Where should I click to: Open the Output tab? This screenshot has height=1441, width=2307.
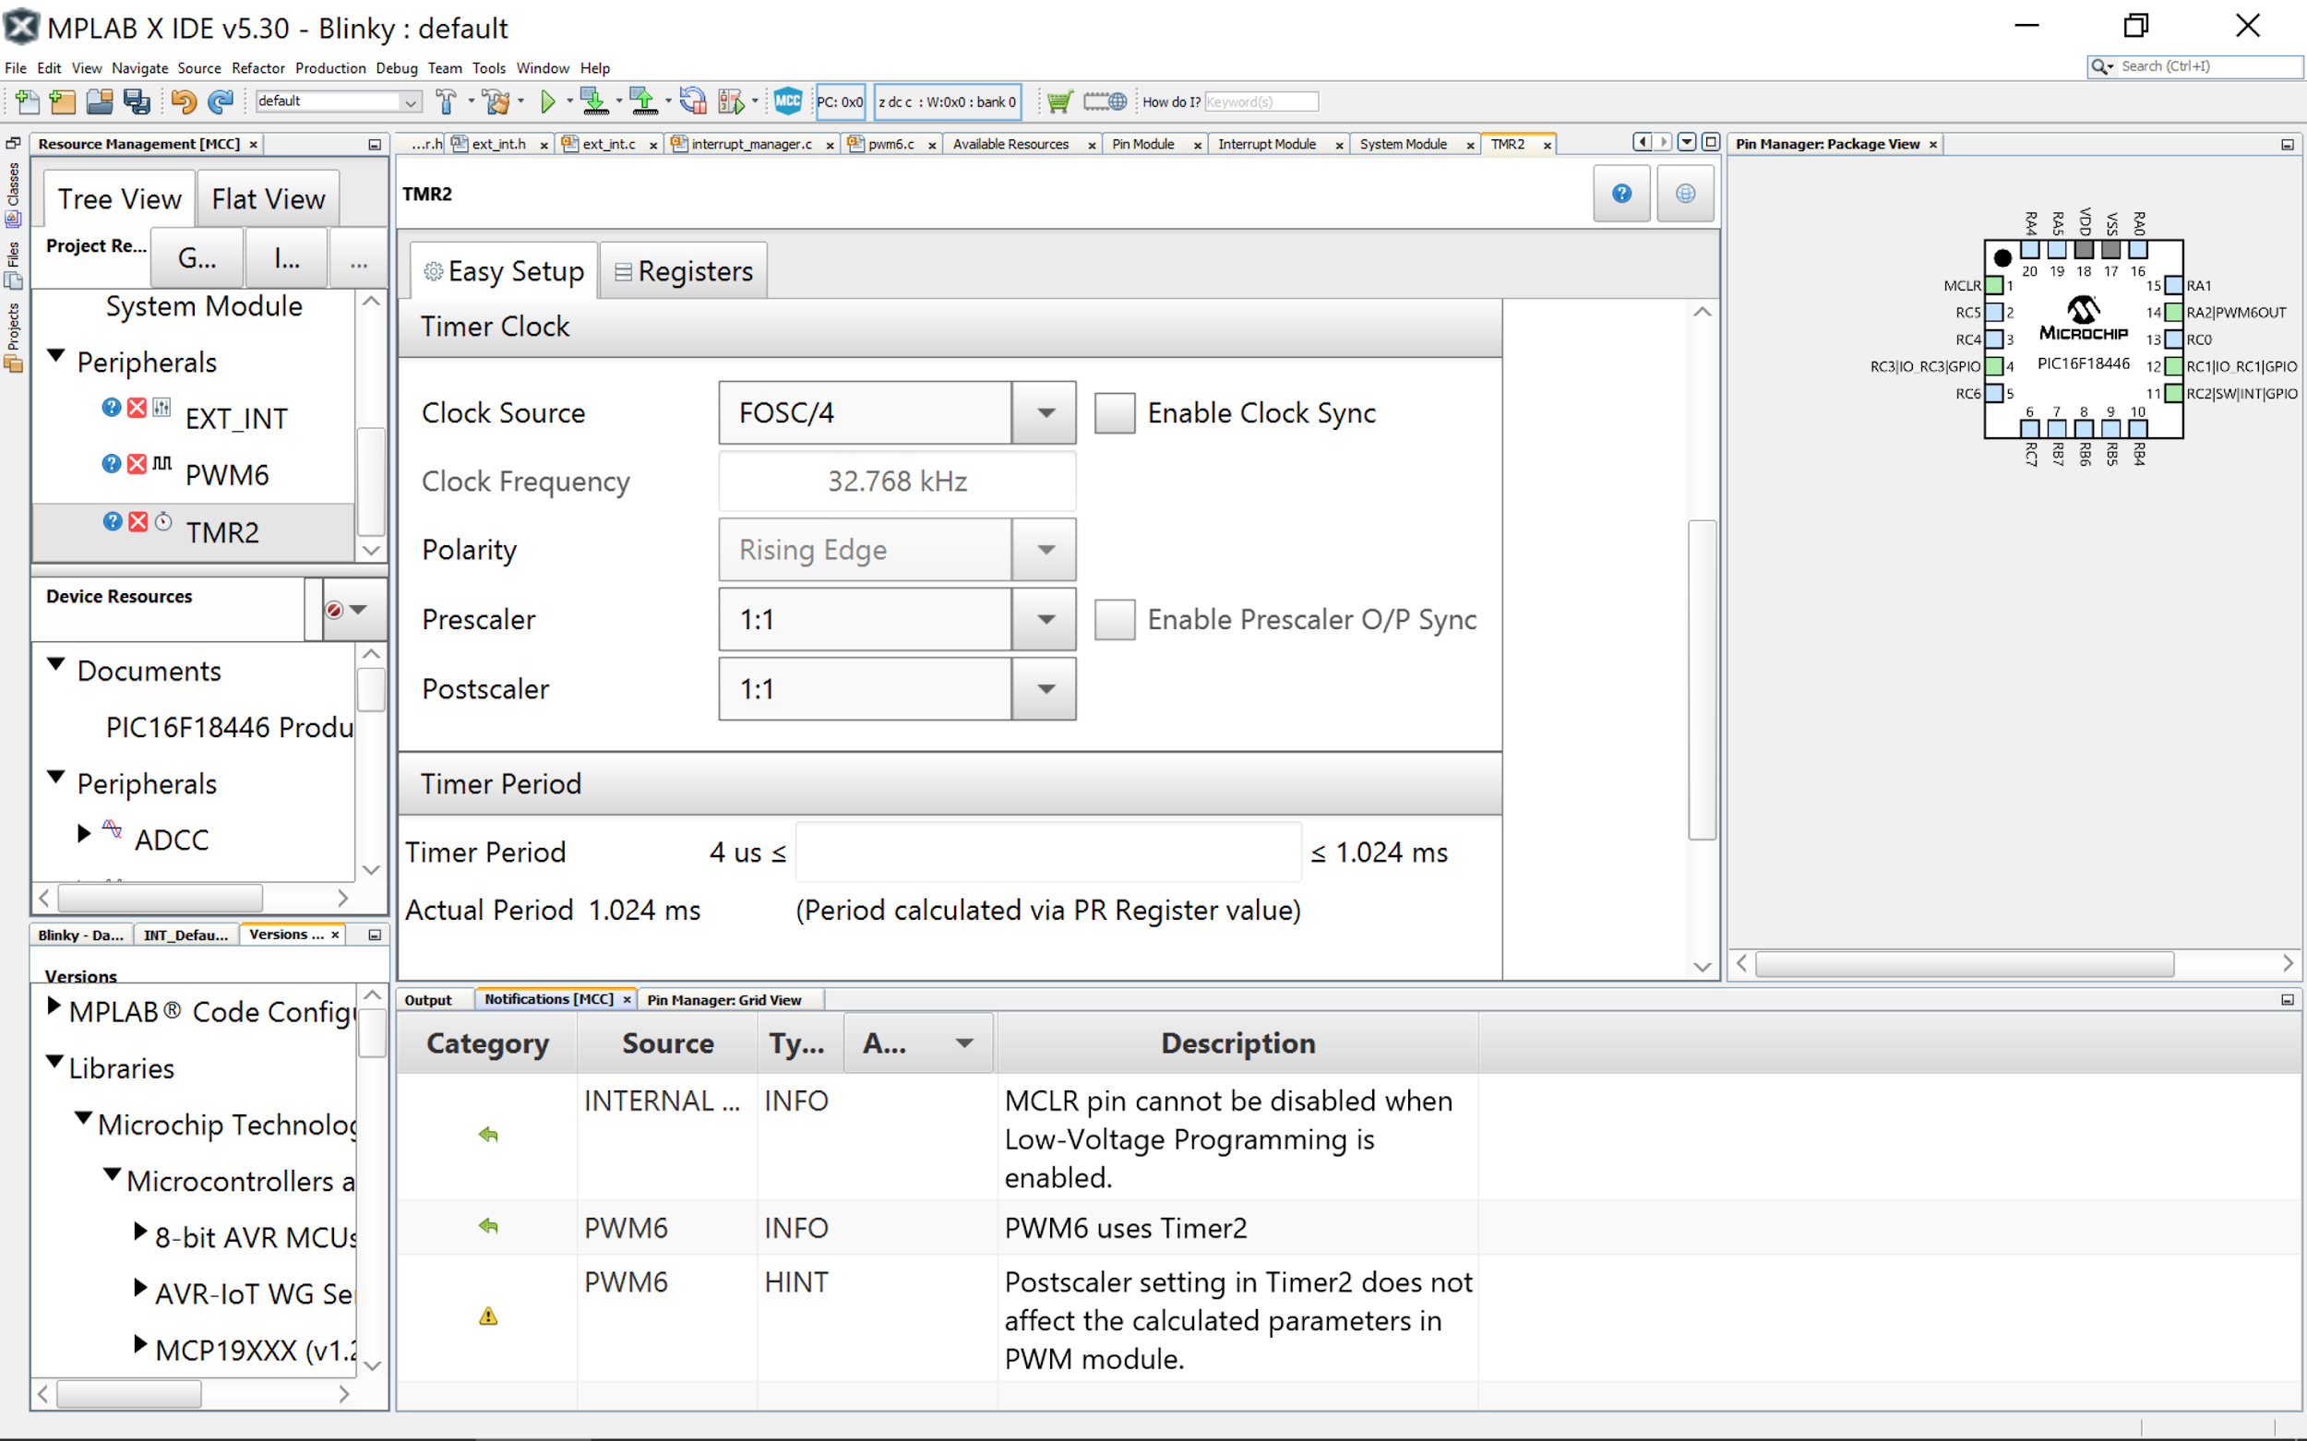428,1000
